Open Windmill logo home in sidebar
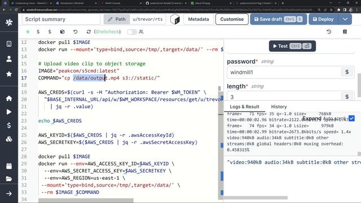 click(9, 23)
